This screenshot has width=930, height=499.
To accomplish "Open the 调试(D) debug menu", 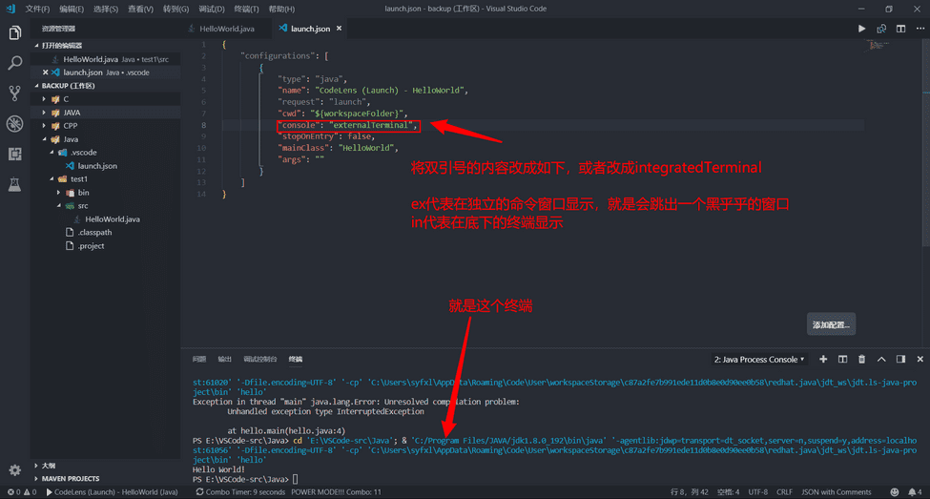I will pos(212,9).
